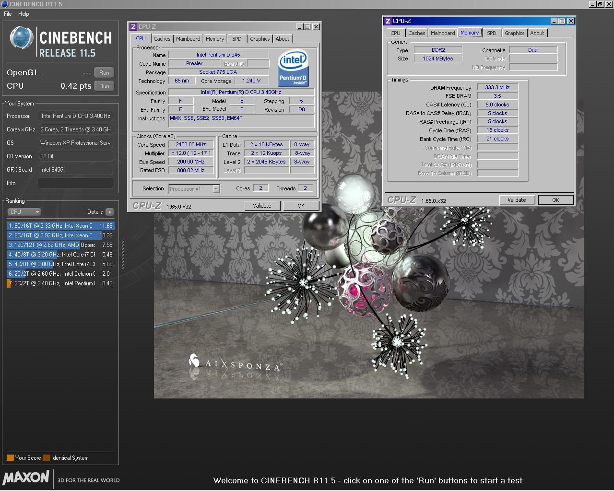Click the Code Name field Presler
The height and width of the screenshot is (491, 614).
(x=194, y=64)
